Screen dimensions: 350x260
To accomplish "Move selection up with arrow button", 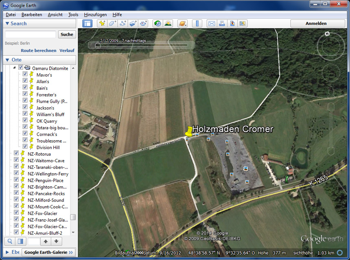I will tap(46, 241).
